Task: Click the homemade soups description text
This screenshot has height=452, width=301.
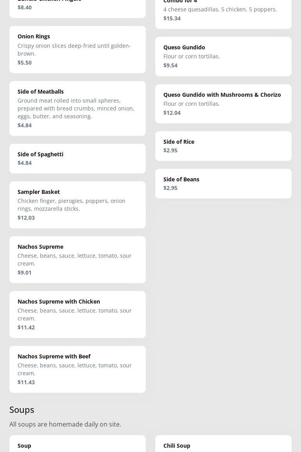Action: tap(65, 424)
